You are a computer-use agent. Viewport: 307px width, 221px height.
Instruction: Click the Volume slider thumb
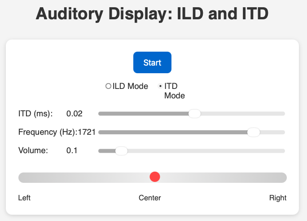tap(121, 151)
